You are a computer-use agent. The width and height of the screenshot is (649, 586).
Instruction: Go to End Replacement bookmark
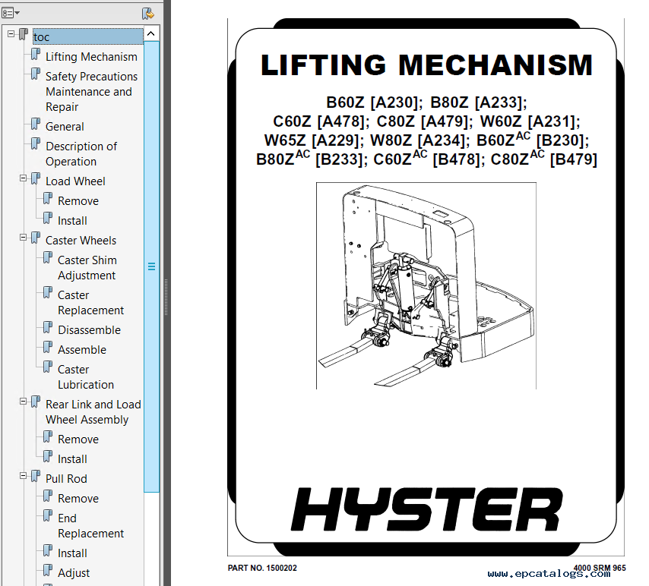click(90, 525)
